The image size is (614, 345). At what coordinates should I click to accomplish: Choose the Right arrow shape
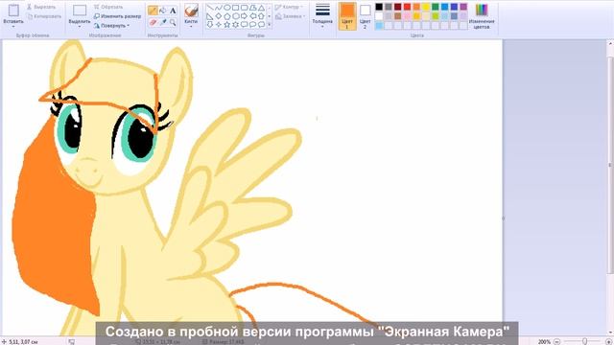(245, 16)
